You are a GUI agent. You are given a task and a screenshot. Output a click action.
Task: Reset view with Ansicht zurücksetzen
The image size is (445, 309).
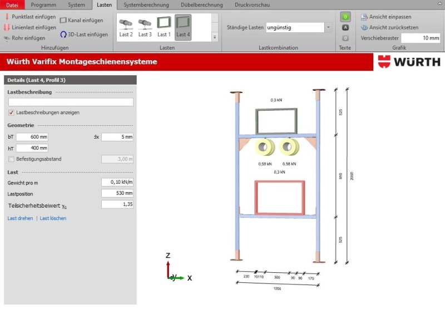click(389, 27)
